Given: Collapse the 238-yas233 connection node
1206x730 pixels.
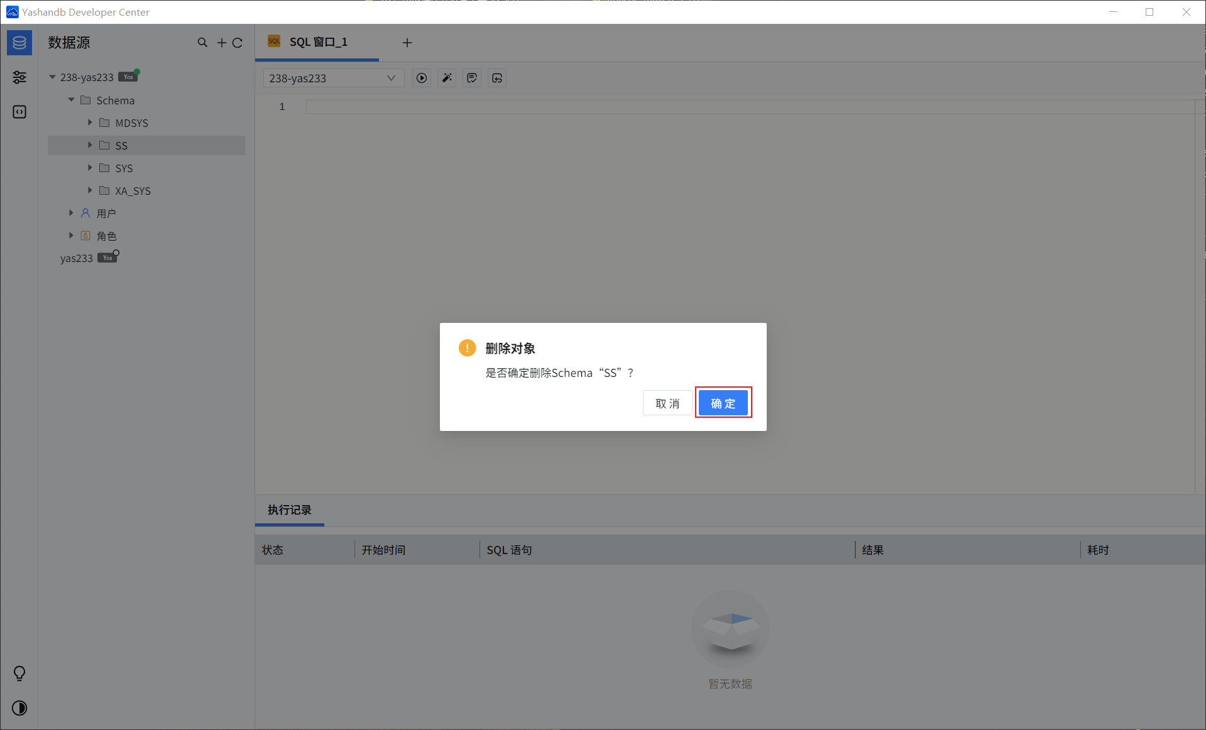Looking at the screenshot, I should coord(52,77).
